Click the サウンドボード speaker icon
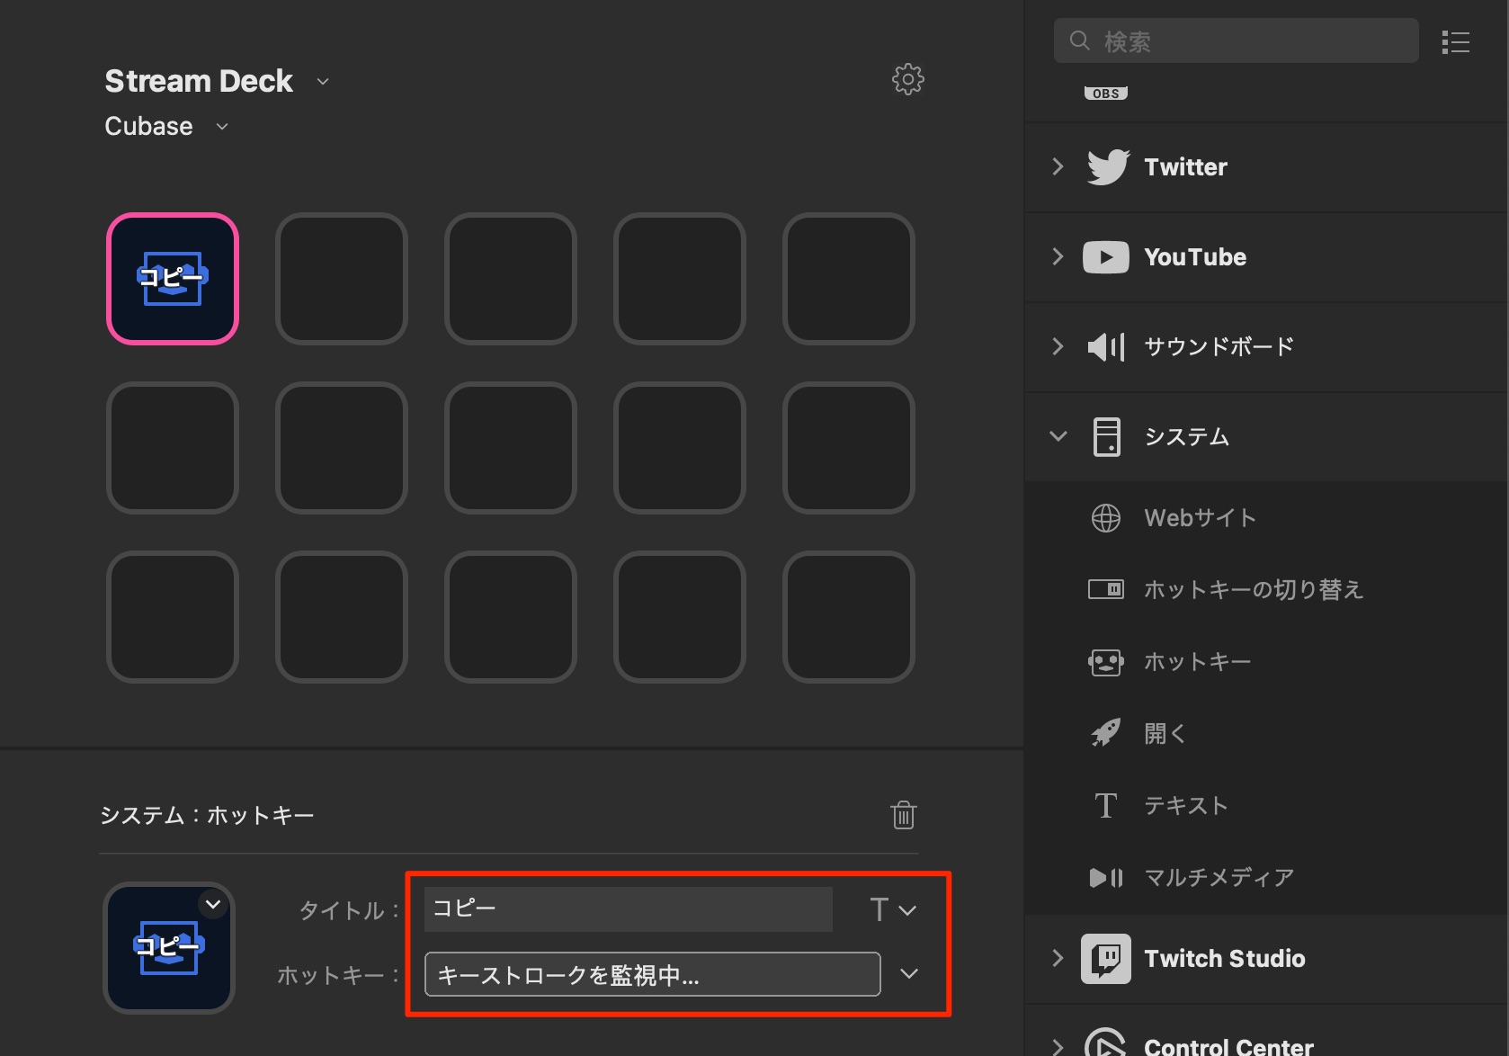 click(x=1106, y=346)
